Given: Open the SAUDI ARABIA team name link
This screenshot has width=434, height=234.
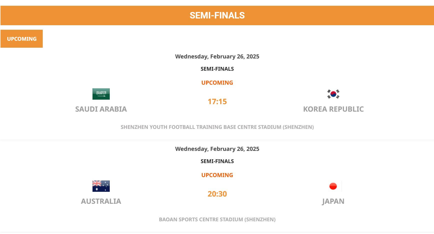Looking at the screenshot, I should tap(101, 109).
